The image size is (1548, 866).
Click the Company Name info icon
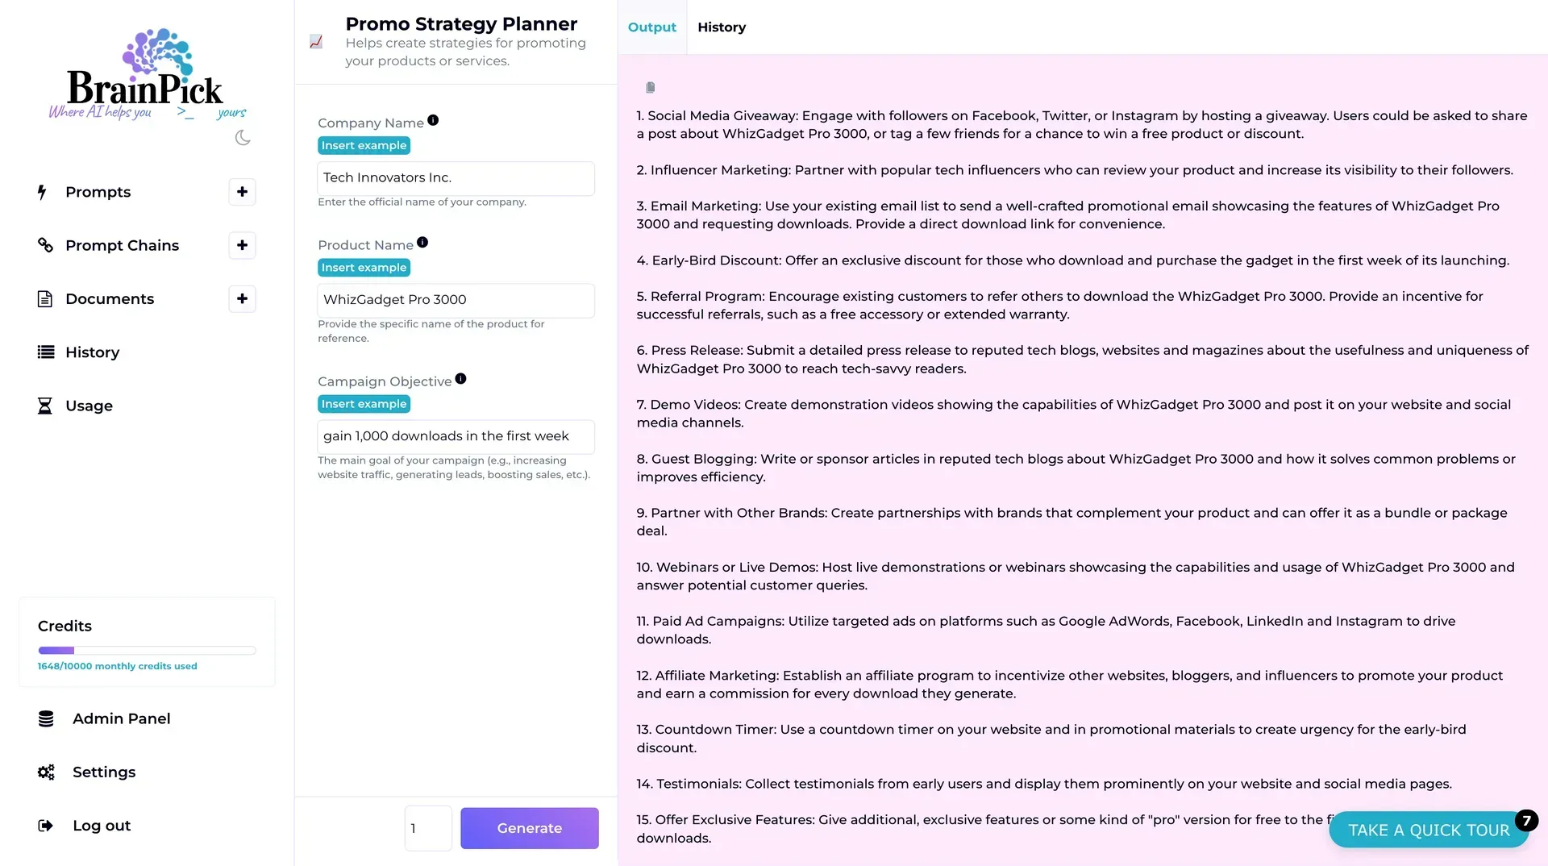click(433, 120)
